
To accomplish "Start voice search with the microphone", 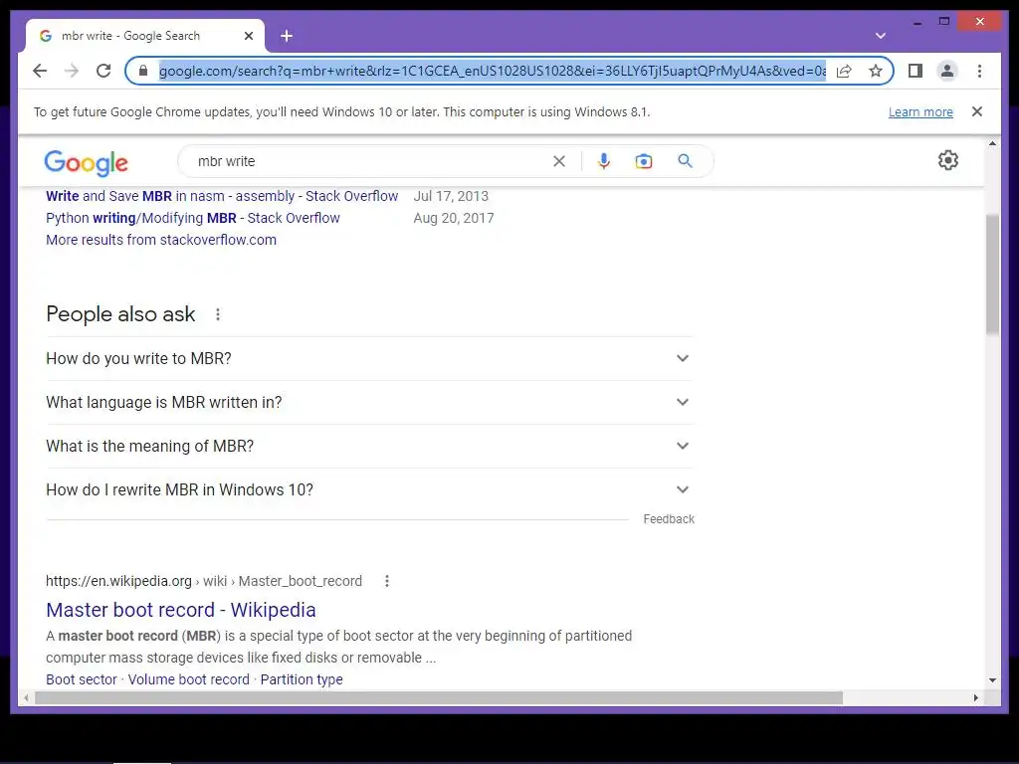I will pyautogui.click(x=604, y=161).
